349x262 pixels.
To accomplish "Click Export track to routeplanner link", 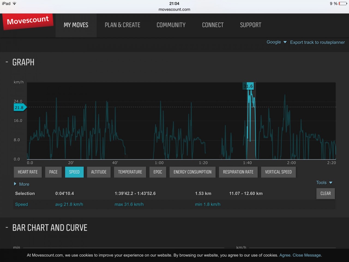I will pos(317,42).
